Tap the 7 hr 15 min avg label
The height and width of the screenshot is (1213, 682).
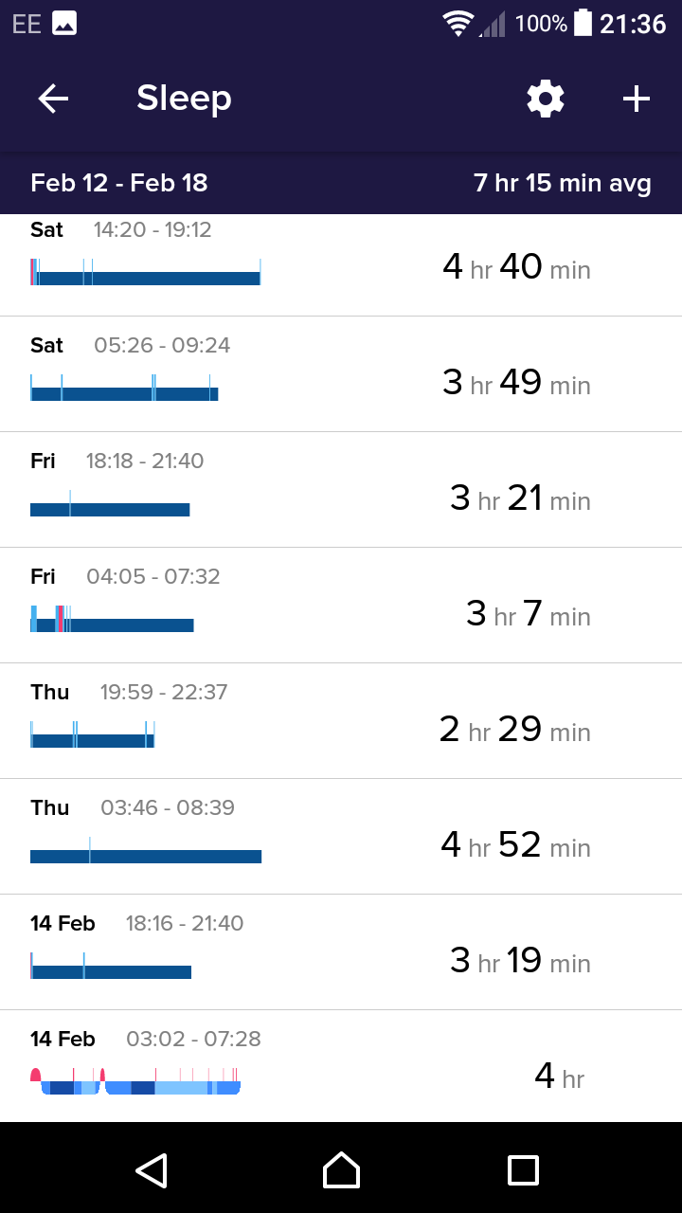[562, 183]
